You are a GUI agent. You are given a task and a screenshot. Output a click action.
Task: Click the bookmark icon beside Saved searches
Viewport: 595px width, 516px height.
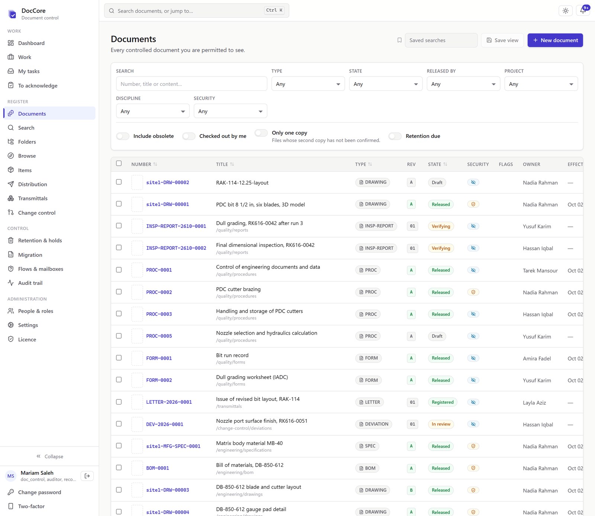point(399,40)
